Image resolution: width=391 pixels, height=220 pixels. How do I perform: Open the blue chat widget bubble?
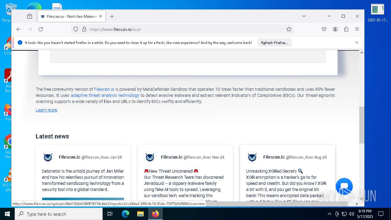coord(344,187)
